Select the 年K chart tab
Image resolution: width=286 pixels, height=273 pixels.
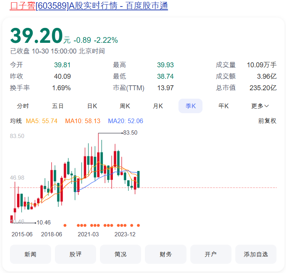pos(223,106)
